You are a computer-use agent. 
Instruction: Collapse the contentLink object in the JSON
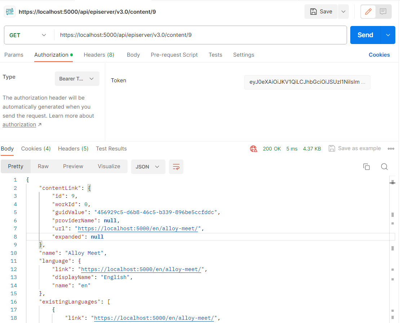89,188
